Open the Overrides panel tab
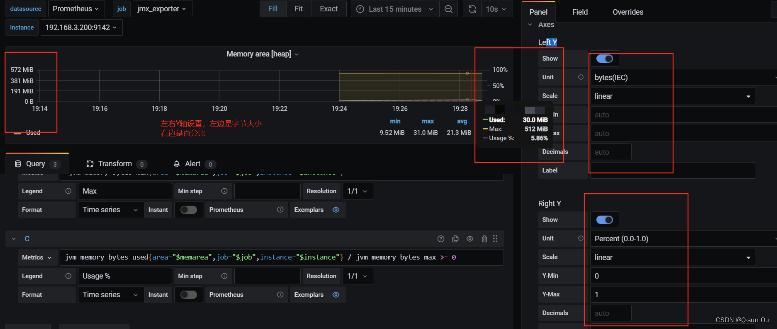777x329 pixels. click(628, 11)
